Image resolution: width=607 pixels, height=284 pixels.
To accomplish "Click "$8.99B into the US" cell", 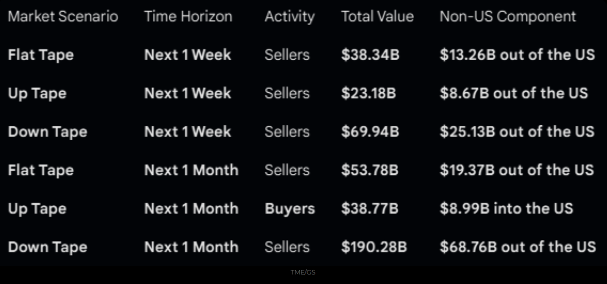I will coord(506,208).
